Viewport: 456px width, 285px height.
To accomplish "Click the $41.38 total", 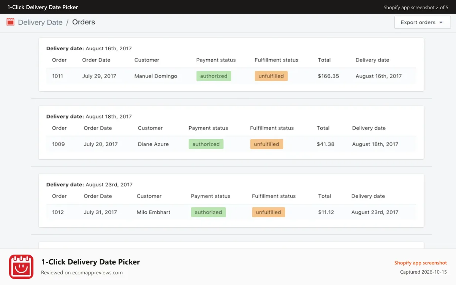I will 325,144.
